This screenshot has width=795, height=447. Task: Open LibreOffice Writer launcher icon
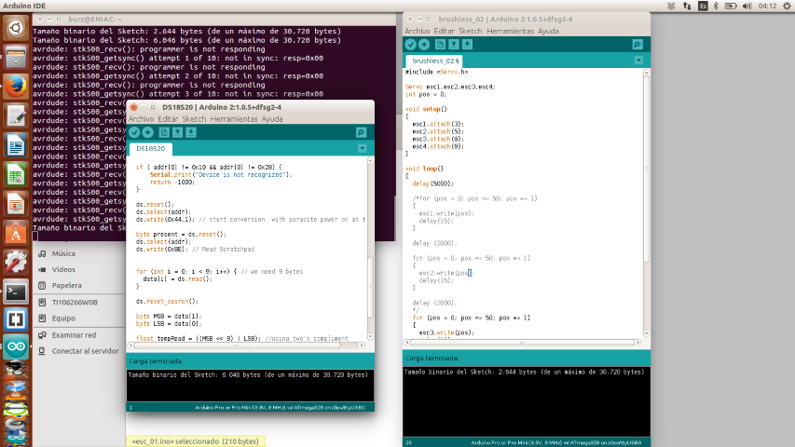(16, 145)
